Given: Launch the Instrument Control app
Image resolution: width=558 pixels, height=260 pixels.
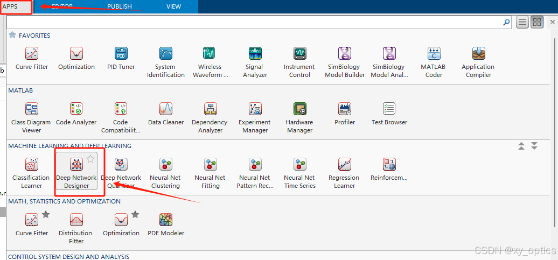Looking at the screenshot, I should click(x=299, y=62).
